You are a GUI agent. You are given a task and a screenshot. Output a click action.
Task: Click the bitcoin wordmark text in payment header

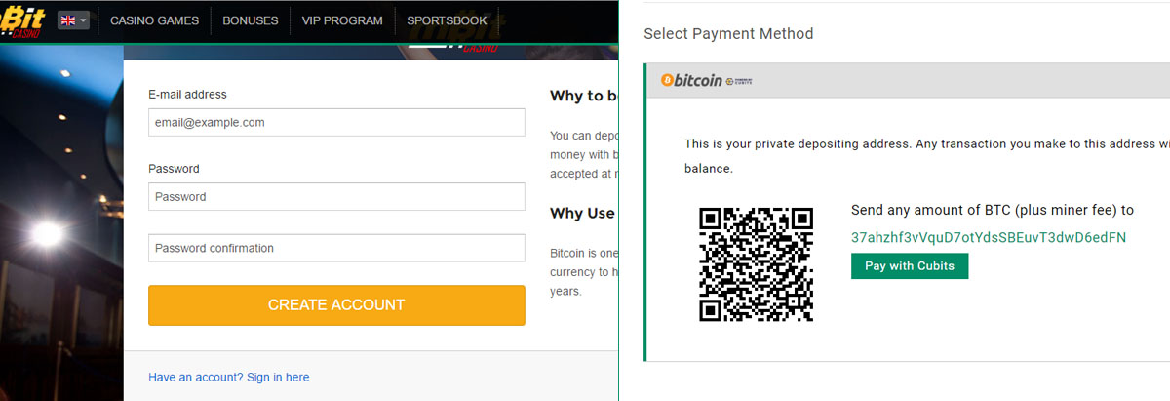tap(698, 80)
